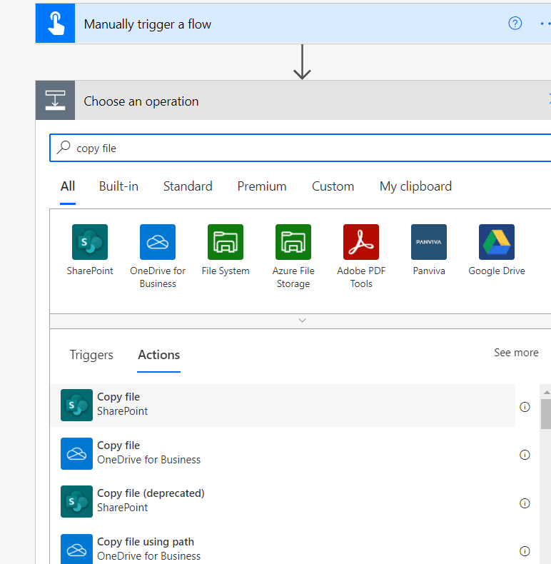
Task: Pick the Azure File Storage connector
Action: click(x=293, y=242)
